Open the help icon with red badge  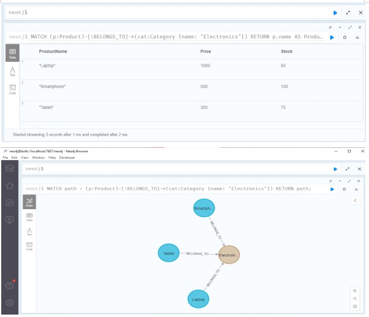[x=9, y=285]
